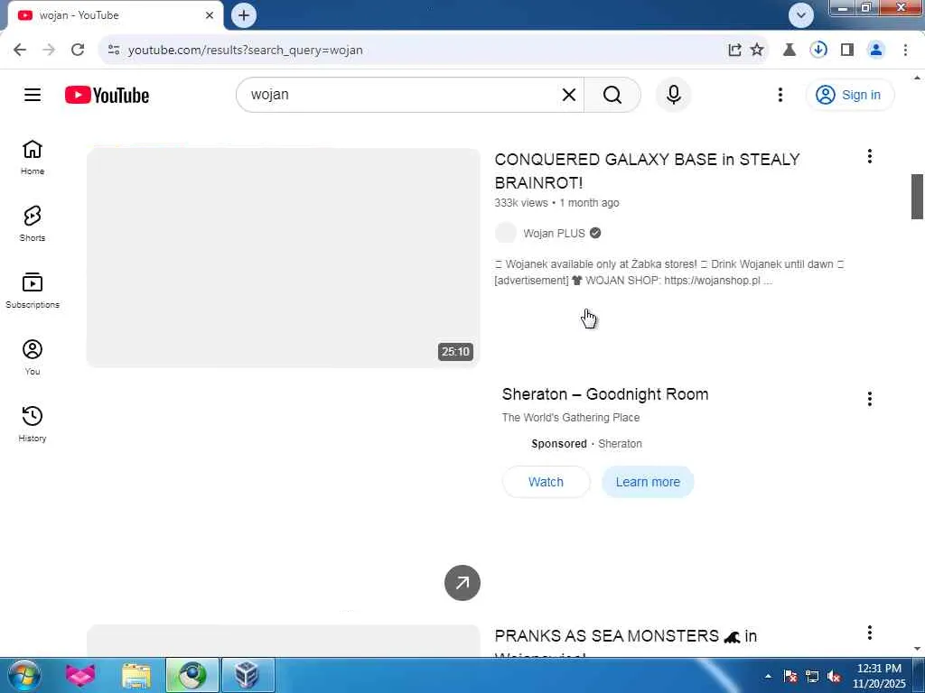Bookmark this page with the star icon
925x693 pixels.
[757, 51]
